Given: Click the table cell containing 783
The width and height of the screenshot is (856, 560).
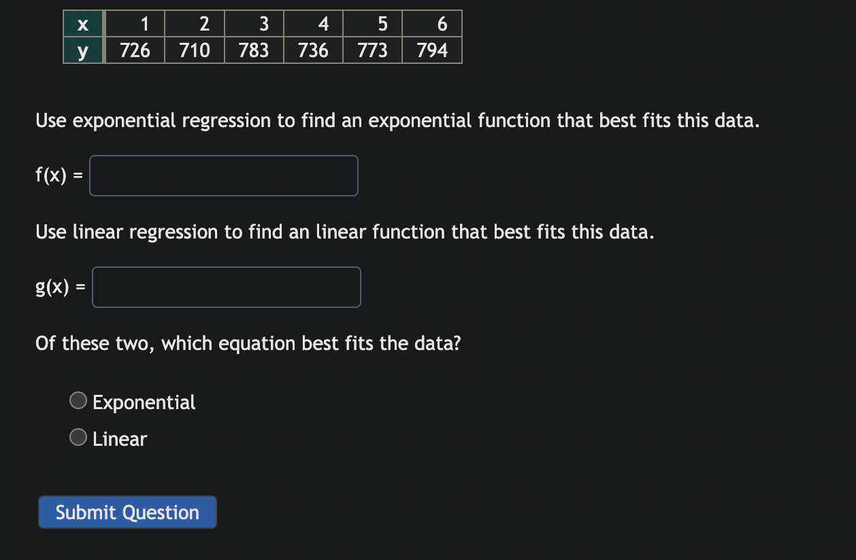Looking at the screenshot, I should tap(254, 50).
